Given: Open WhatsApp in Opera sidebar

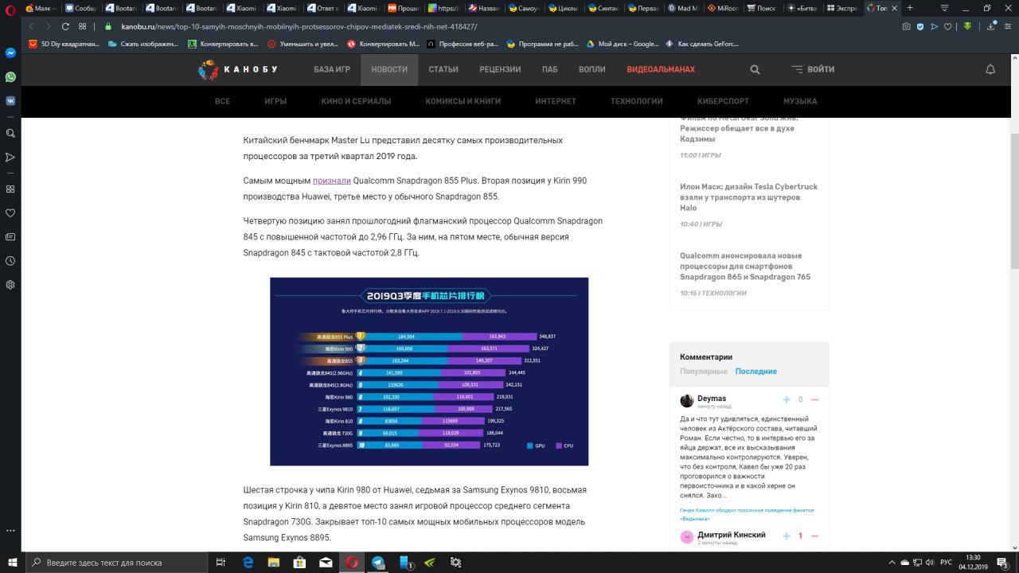Looking at the screenshot, I should pyautogui.click(x=10, y=77).
